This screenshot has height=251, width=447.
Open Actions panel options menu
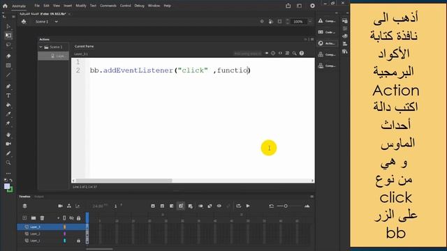pyautogui.click(x=312, y=39)
